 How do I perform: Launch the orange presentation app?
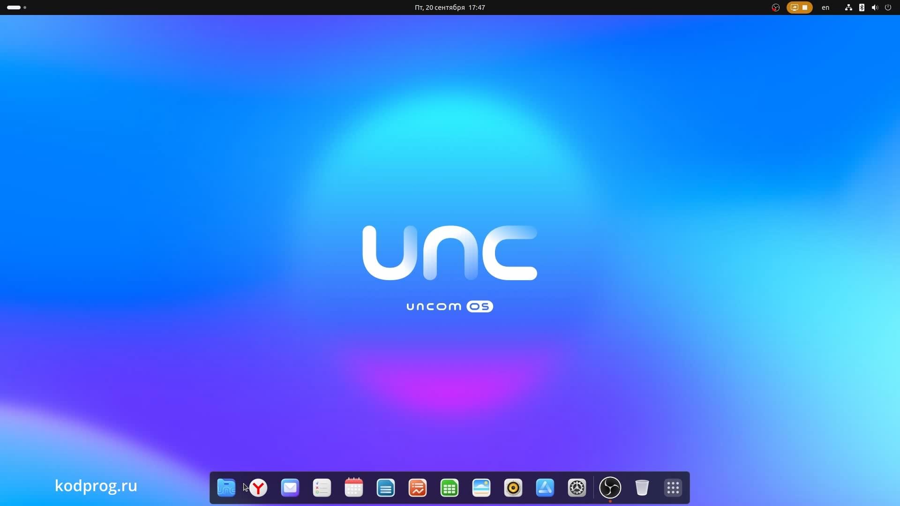coord(418,488)
